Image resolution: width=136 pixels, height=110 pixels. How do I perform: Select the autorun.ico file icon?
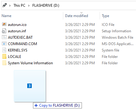4,24
